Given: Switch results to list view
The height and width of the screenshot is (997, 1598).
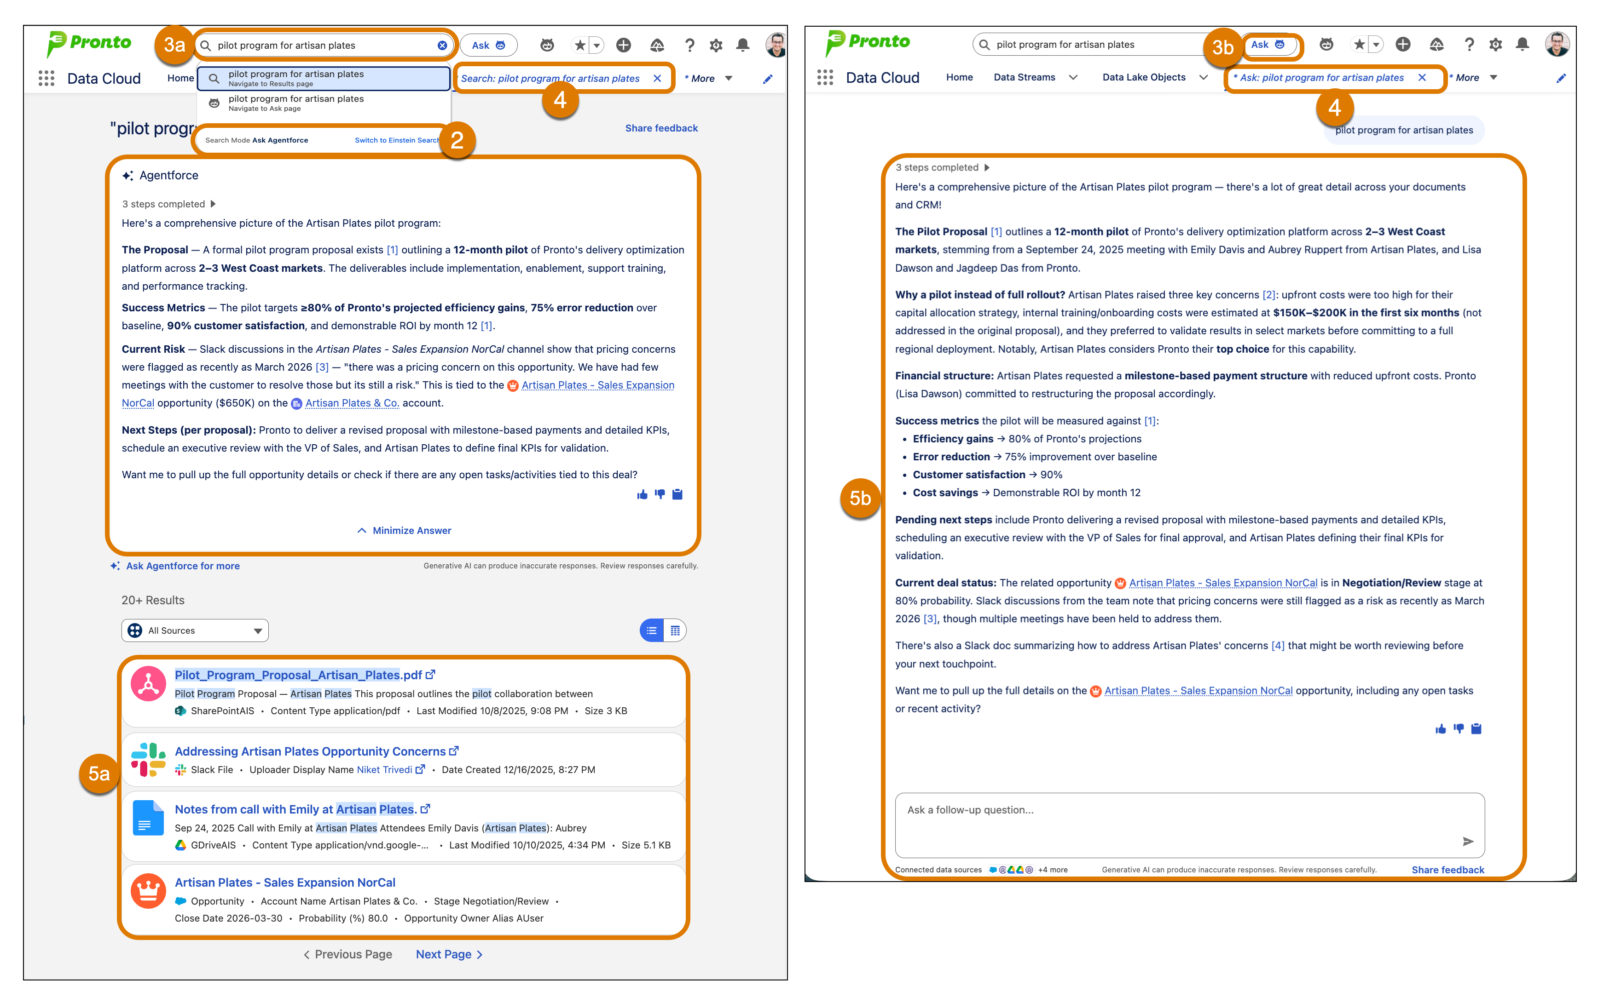Looking at the screenshot, I should 652,630.
